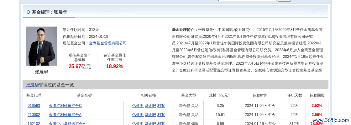
Task: Click 张展华 link in the fund list heading
Action: pos(32,85)
